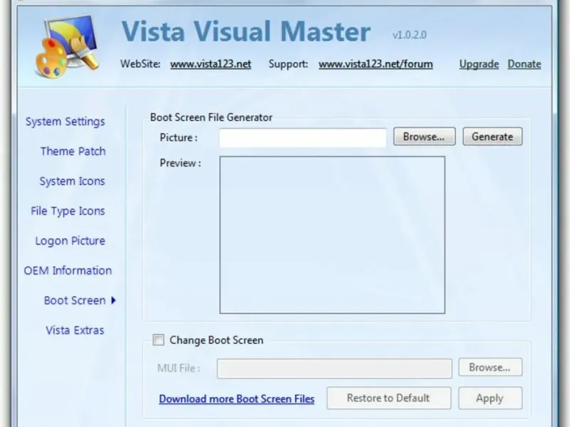Visit the www.vista123.net website link
Image resolution: width=570 pixels, height=427 pixels.
pyautogui.click(x=210, y=64)
